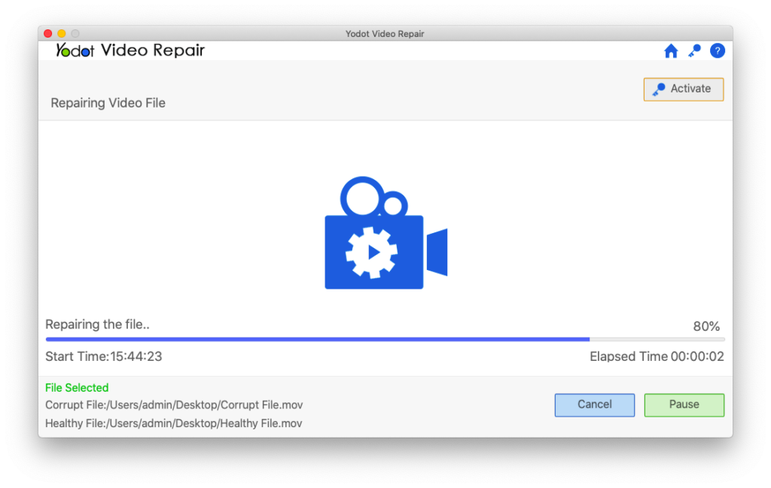
Task: Select the Corrupt File.mov path text
Action: point(175,405)
